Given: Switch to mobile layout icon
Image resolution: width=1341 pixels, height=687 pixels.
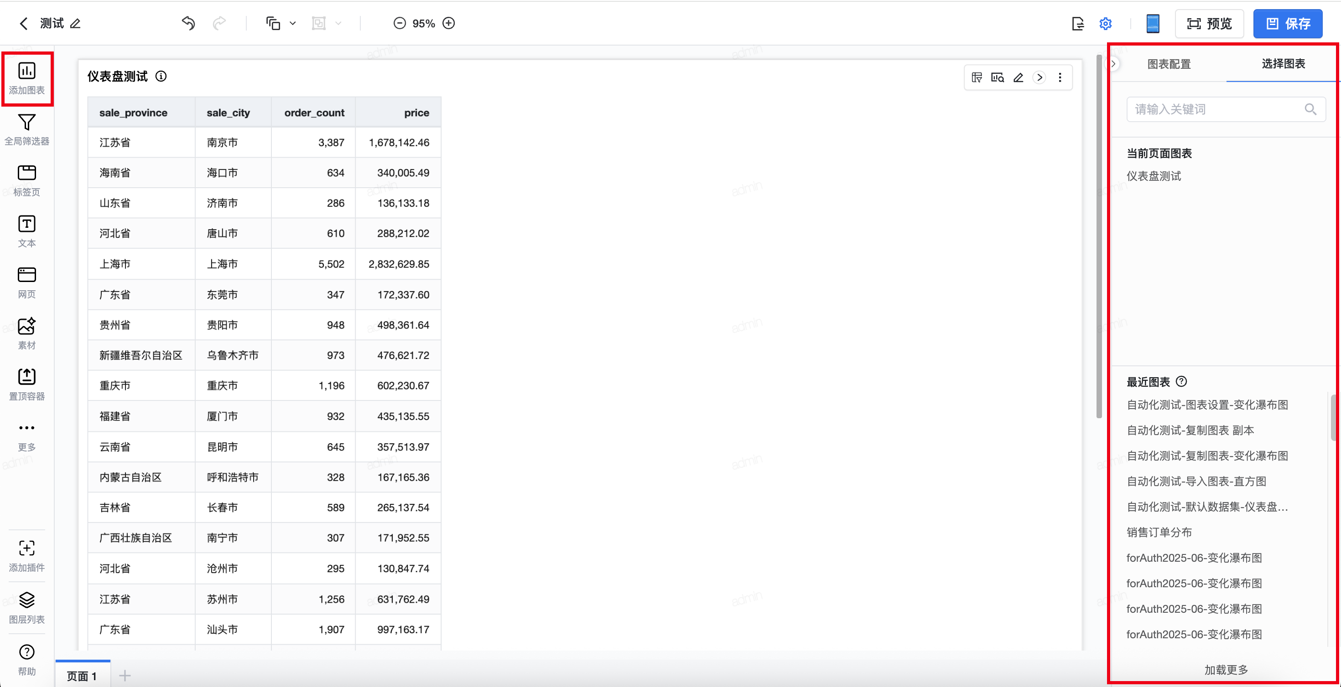Looking at the screenshot, I should [1153, 23].
